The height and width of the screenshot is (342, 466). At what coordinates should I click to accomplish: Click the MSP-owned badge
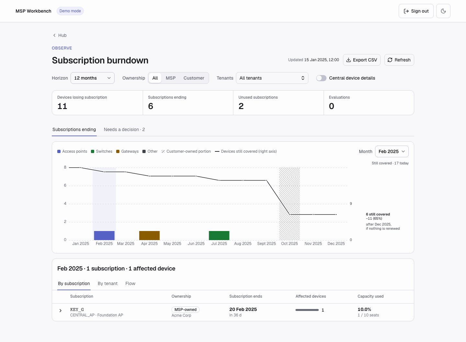[x=185, y=310]
